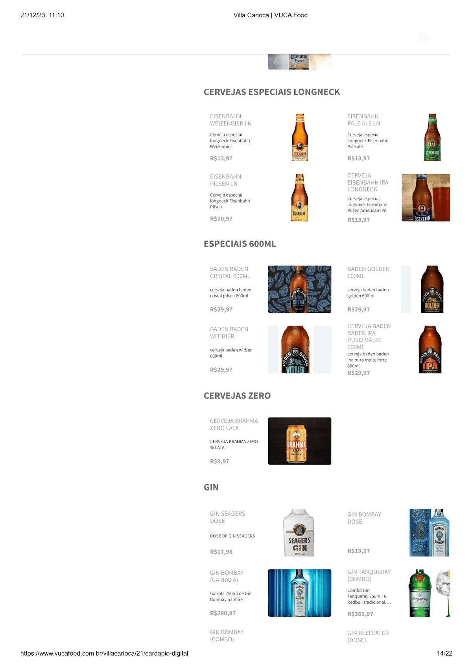Open the GIN TANQUERAY (COMBO) item title
The image size is (472, 667).
pos(369,575)
